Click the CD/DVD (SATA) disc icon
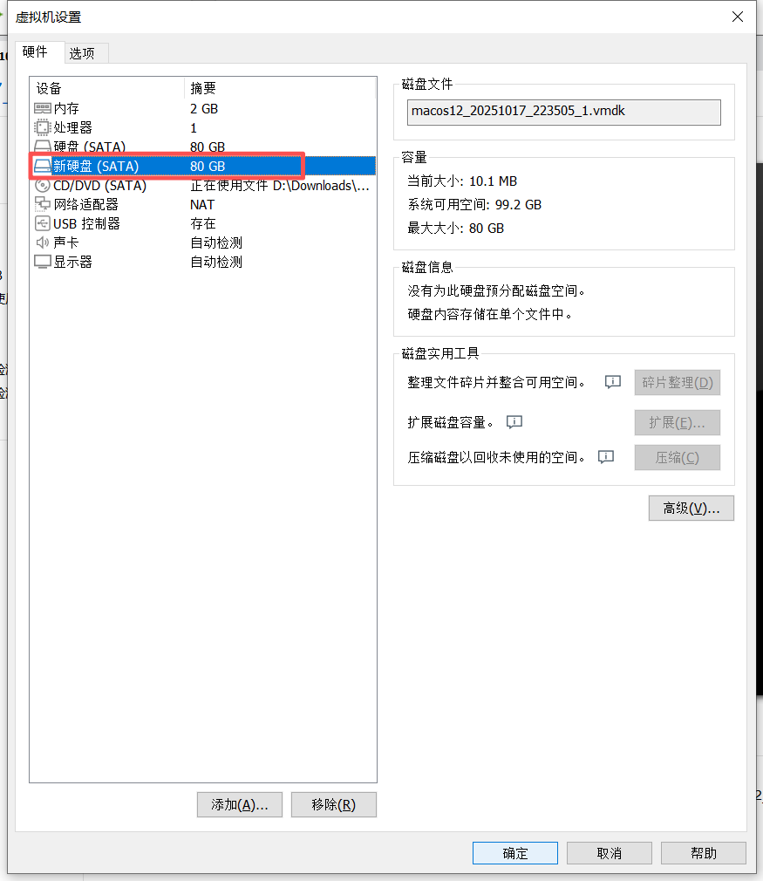Viewport: 763px width, 881px height. pyautogui.click(x=43, y=186)
